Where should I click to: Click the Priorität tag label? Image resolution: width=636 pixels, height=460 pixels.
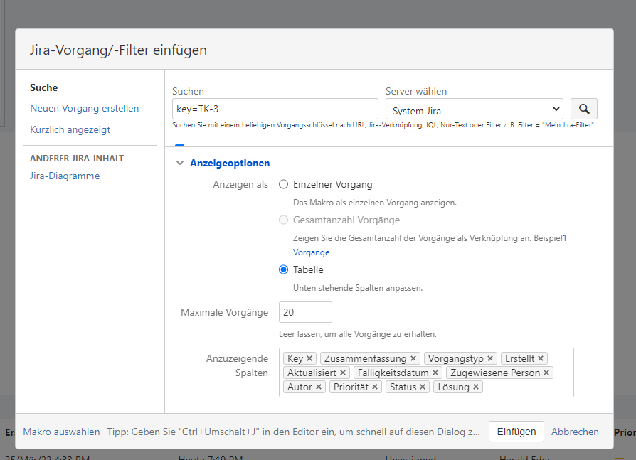[x=351, y=387]
